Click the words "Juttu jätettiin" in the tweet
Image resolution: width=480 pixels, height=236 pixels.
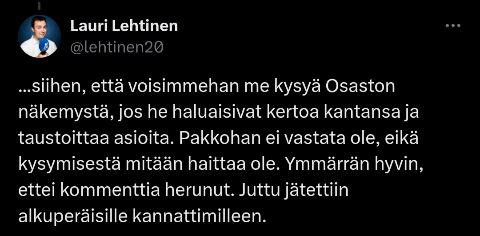click(x=294, y=191)
